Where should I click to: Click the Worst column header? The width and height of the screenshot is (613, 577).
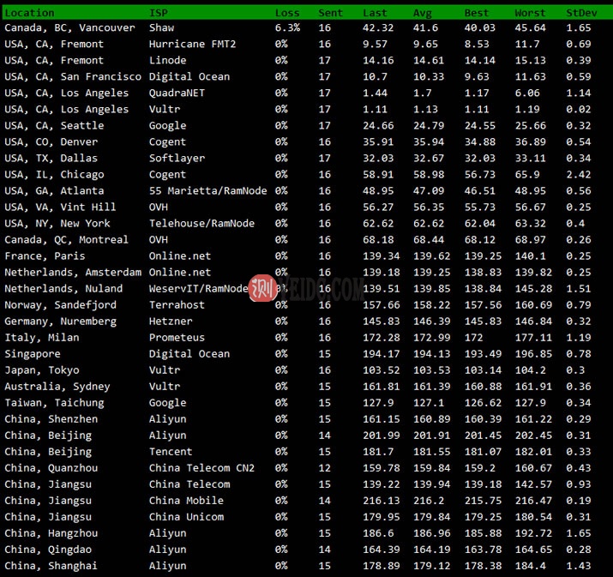[x=530, y=13]
